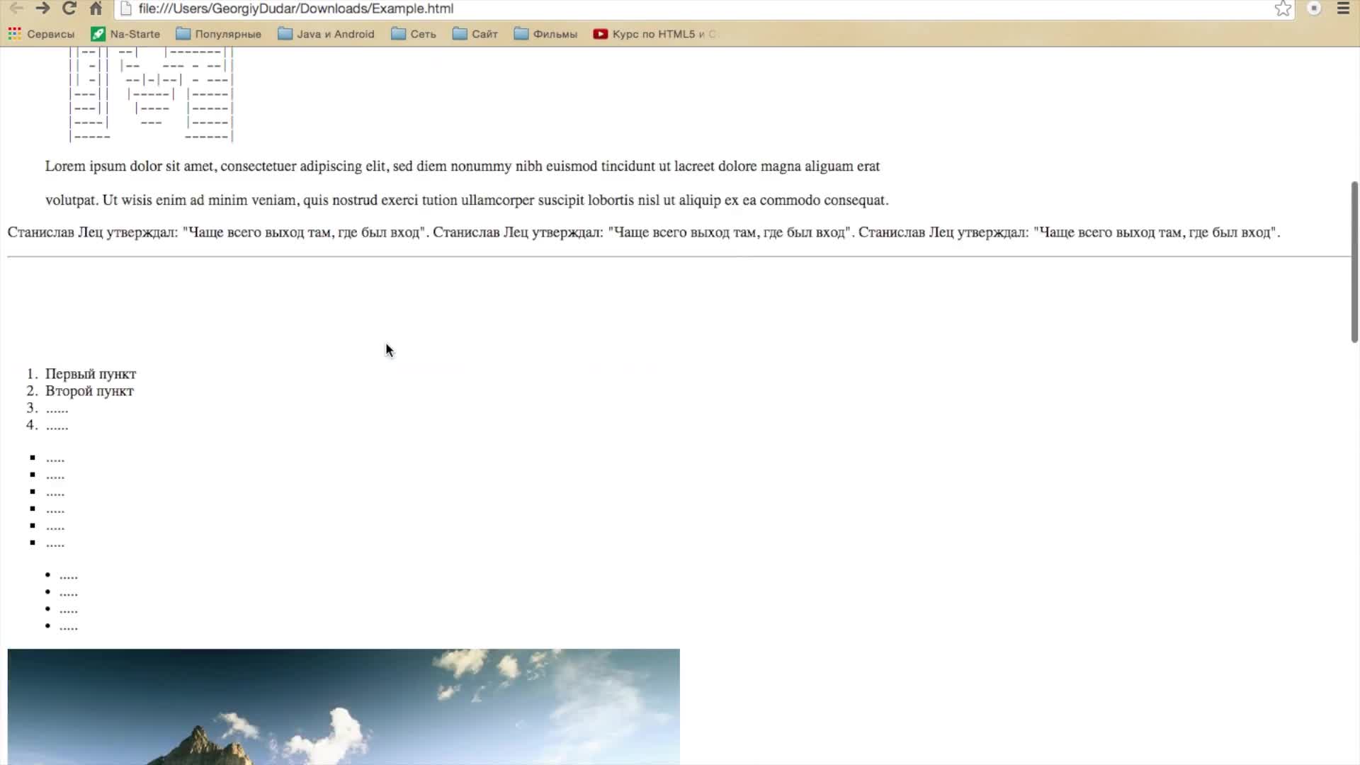Click the list item Первый пункт
The height and width of the screenshot is (765, 1360).
pos(91,374)
